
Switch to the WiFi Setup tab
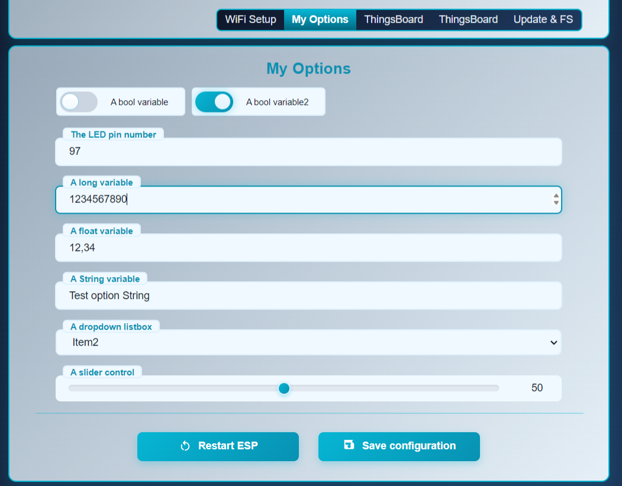[251, 20]
